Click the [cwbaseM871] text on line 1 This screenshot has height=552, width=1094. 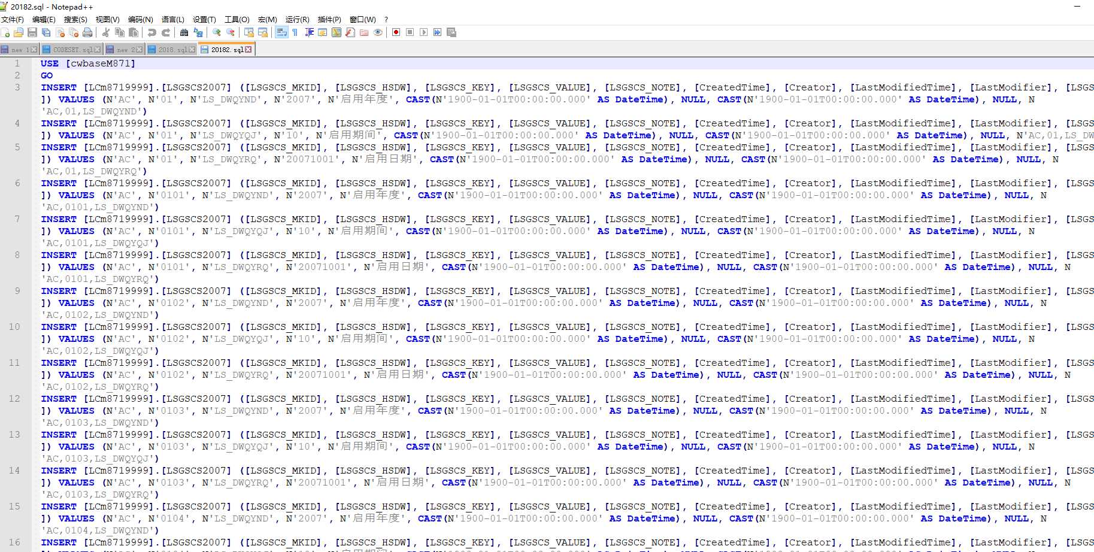(x=101, y=63)
